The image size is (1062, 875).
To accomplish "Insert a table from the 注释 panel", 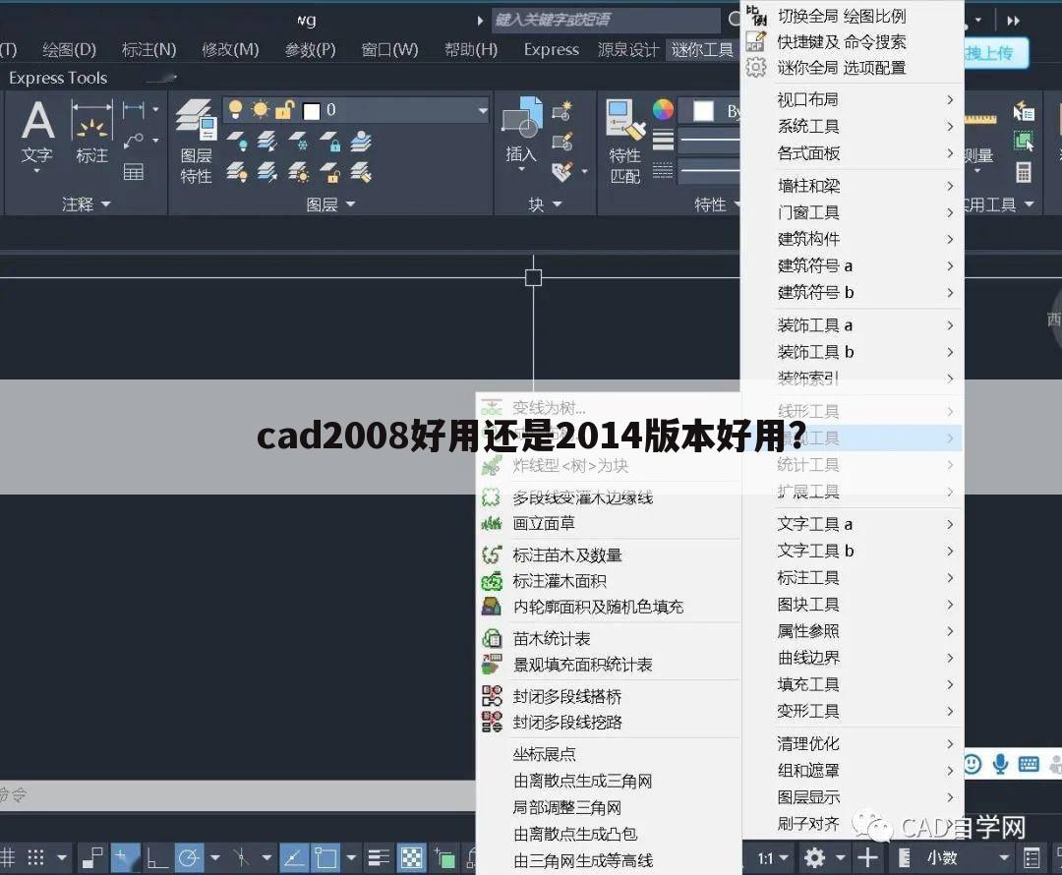I will pos(134,172).
